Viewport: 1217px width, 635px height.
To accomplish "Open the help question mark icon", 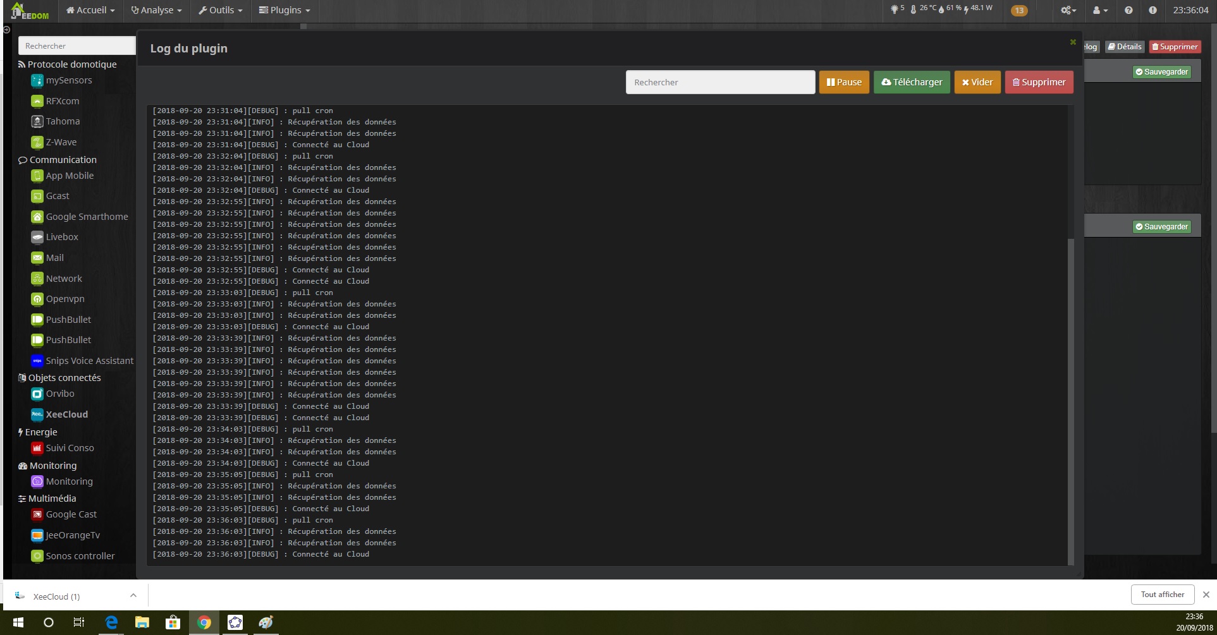I will pos(1128,10).
